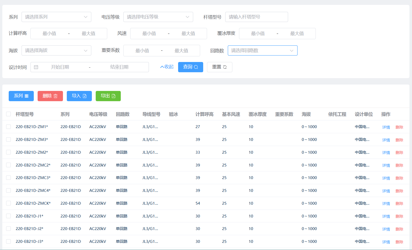Click the 54 呼高 value cell
This screenshot has width=412, height=250.
point(198,203)
